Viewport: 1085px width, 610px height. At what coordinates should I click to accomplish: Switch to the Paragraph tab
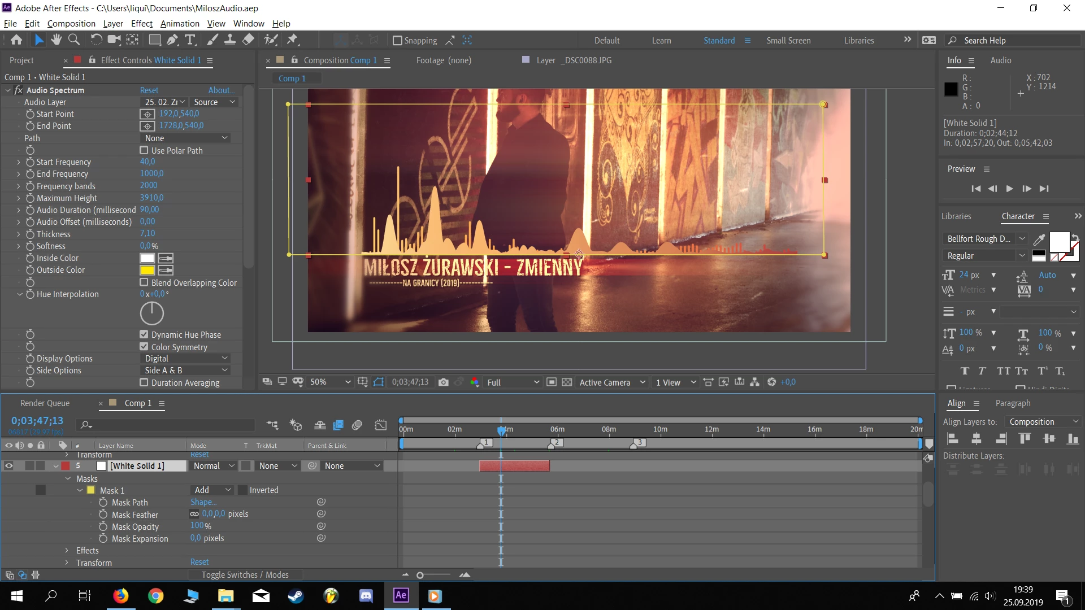tap(1013, 403)
